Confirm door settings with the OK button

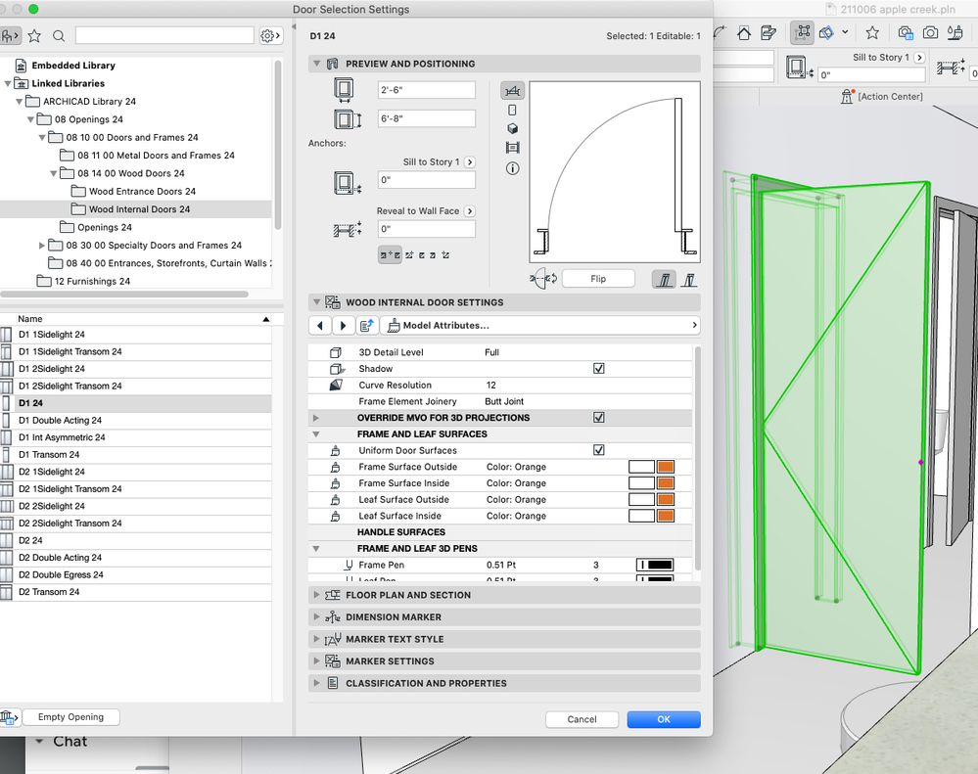[663, 719]
